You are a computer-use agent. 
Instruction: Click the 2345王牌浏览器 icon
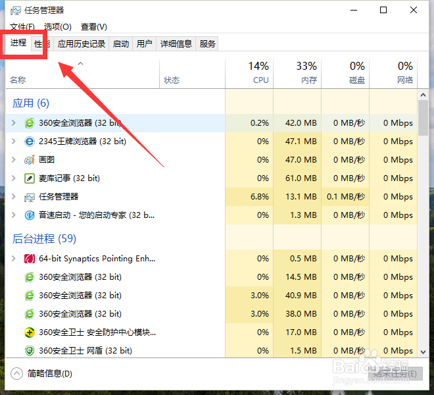pyautogui.click(x=30, y=142)
